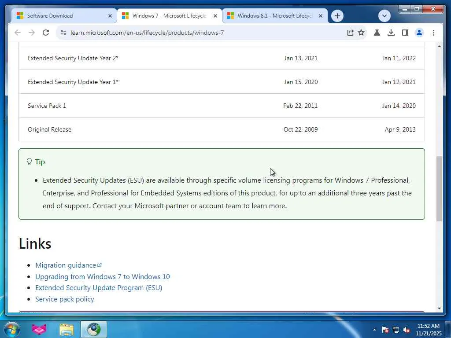Click the browser forward arrow
Image resolution: width=451 pixels, height=338 pixels.
tap(32, 33)
